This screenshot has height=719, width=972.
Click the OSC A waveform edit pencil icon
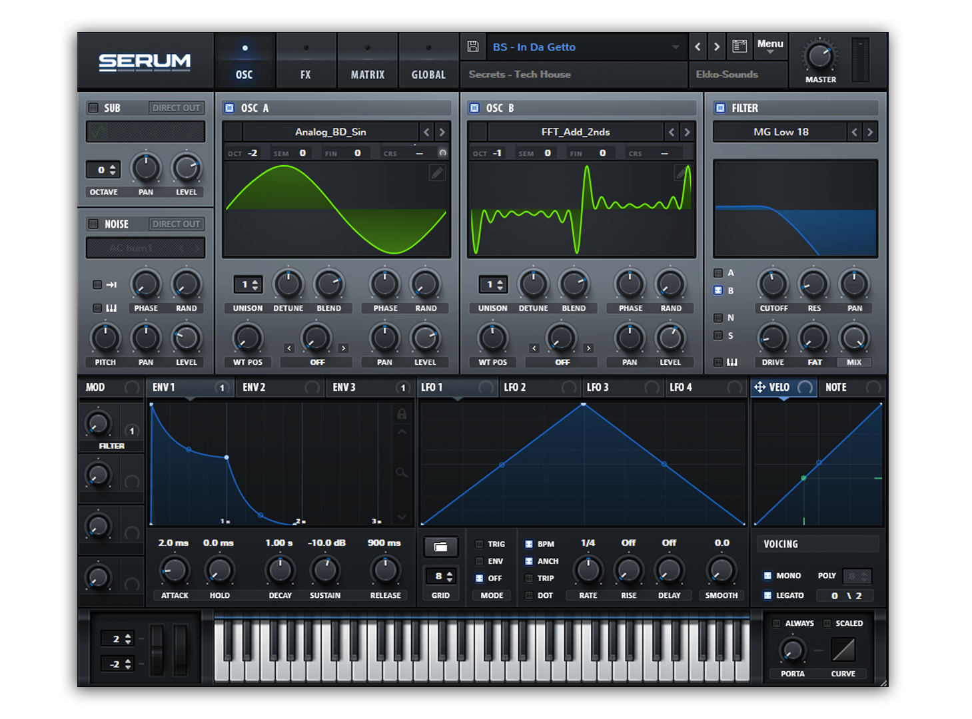[x=437, y=173]
